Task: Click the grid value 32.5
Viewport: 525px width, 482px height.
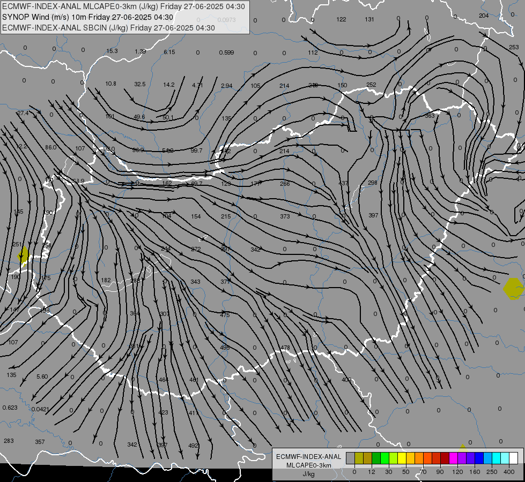Action: [x=140, y=84]
